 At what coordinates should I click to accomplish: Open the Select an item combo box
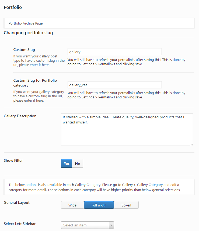(x=88, y=225)
